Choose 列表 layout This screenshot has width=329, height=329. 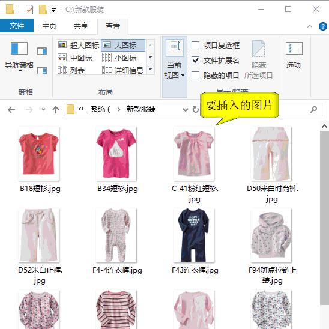pos(71,70)
